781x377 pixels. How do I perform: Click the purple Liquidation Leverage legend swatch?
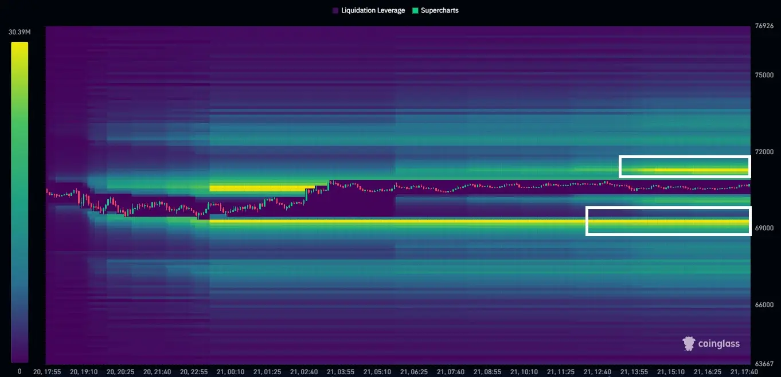(x=335, y=10)
